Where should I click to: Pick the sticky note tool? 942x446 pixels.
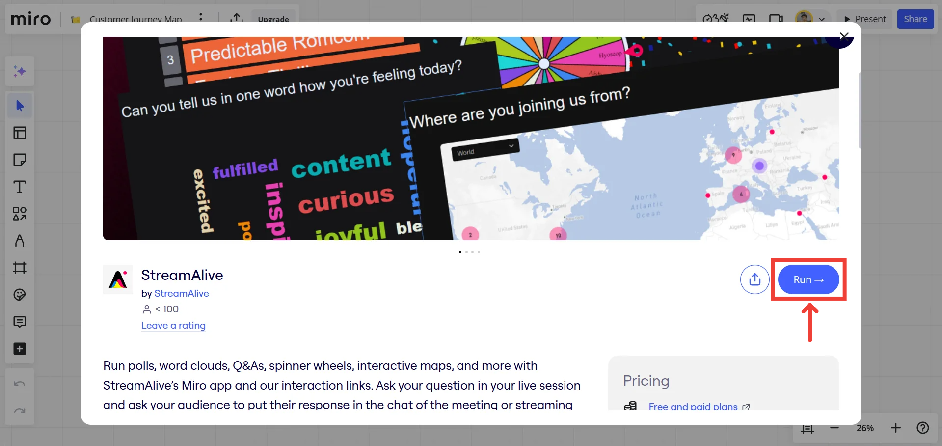tap(20, 160)
